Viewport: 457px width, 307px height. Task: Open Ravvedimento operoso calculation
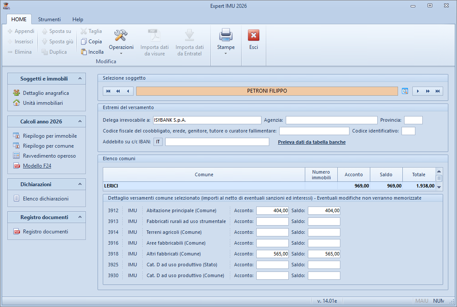(x=49, y=155)
